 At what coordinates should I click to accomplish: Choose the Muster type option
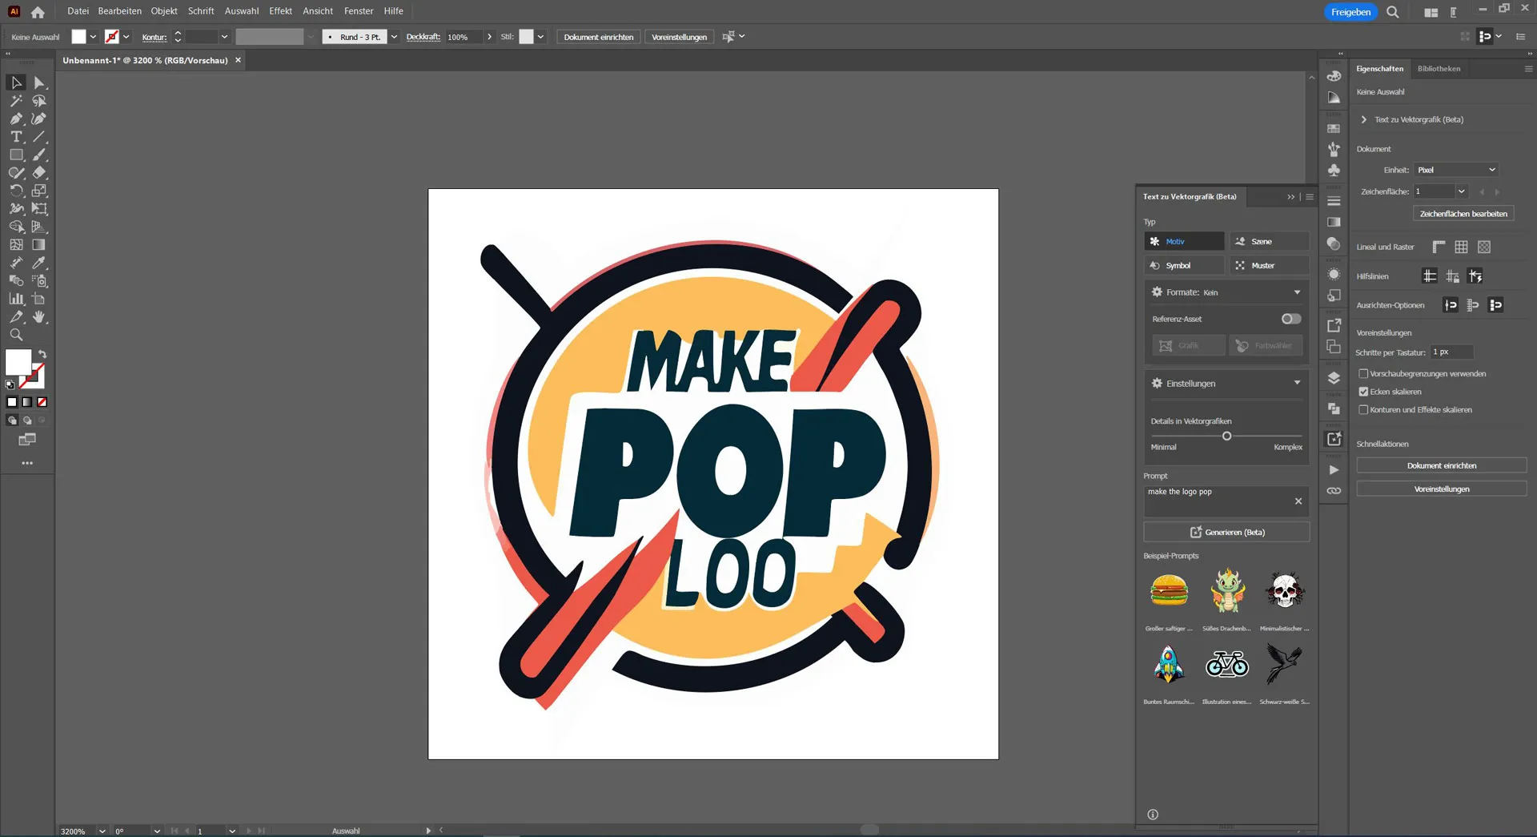tap(1270, 265)
